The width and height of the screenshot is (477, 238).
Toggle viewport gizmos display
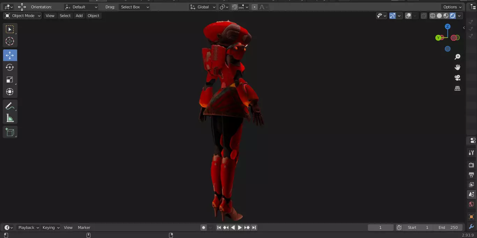point(392,16)
